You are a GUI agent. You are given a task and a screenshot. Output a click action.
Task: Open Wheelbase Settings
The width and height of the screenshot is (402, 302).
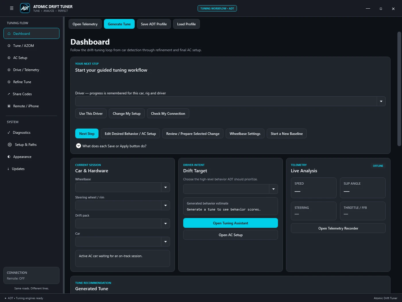(x=245, y=133)
